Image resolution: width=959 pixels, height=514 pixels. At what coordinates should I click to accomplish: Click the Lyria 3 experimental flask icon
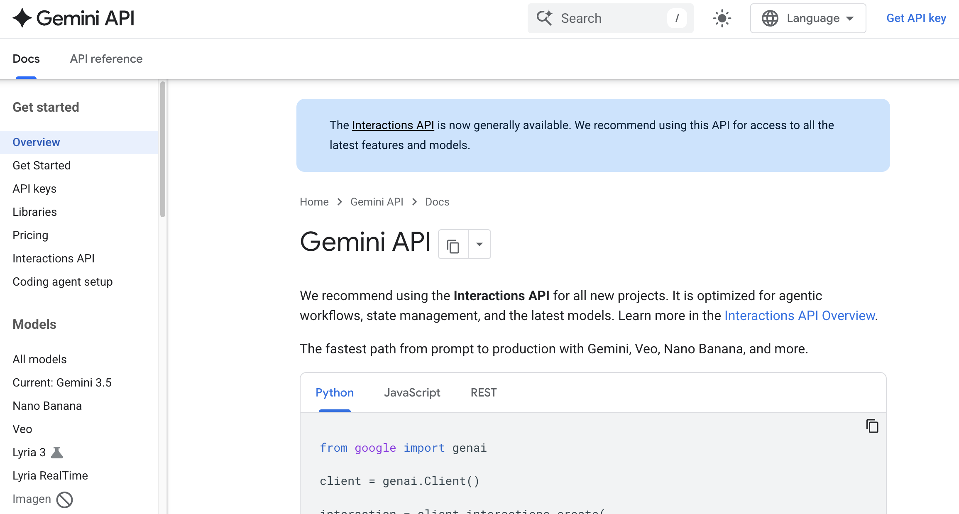click(x=57, y=452)
